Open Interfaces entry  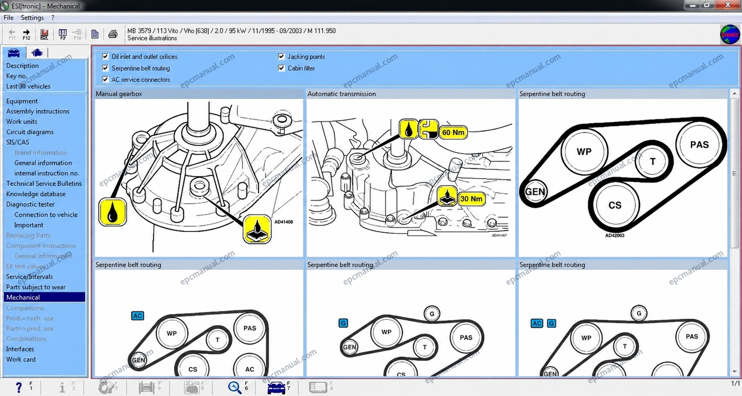[20, 349]
